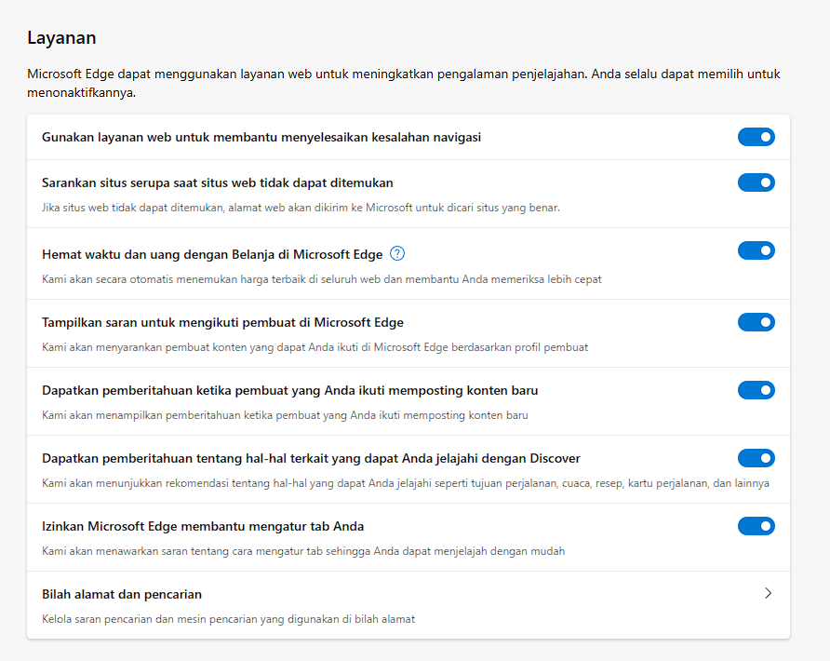This screenshot has height=661, width=830.
Task: Click the 'Dapatkan pemberitahuan ketika pembuat' setting title
Action: 289,390
